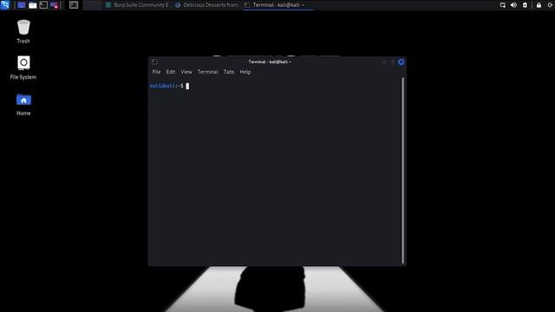Switch to Delicious Desserts browser taskbar window
Image resolution: width=555 pixels, height=312 pixels.
click(x=208, y=5)
